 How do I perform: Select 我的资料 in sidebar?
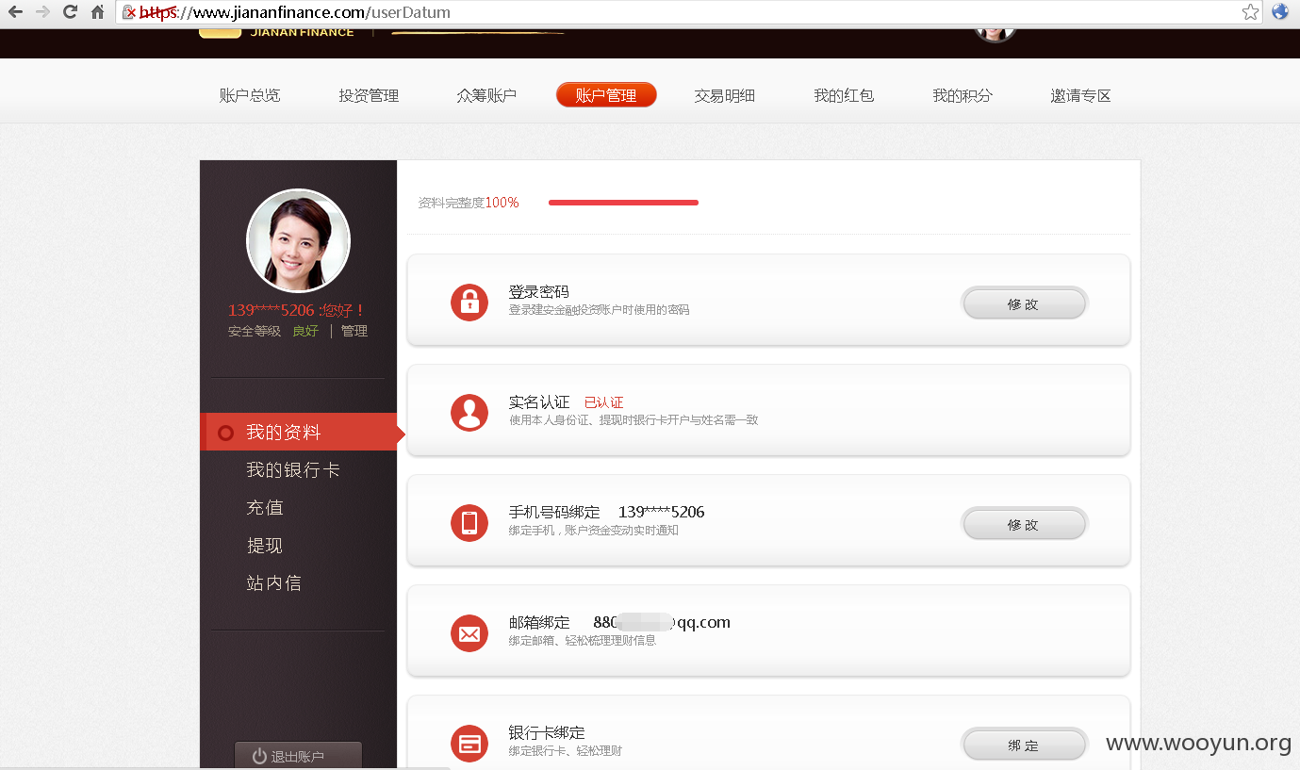pos(298,432)
